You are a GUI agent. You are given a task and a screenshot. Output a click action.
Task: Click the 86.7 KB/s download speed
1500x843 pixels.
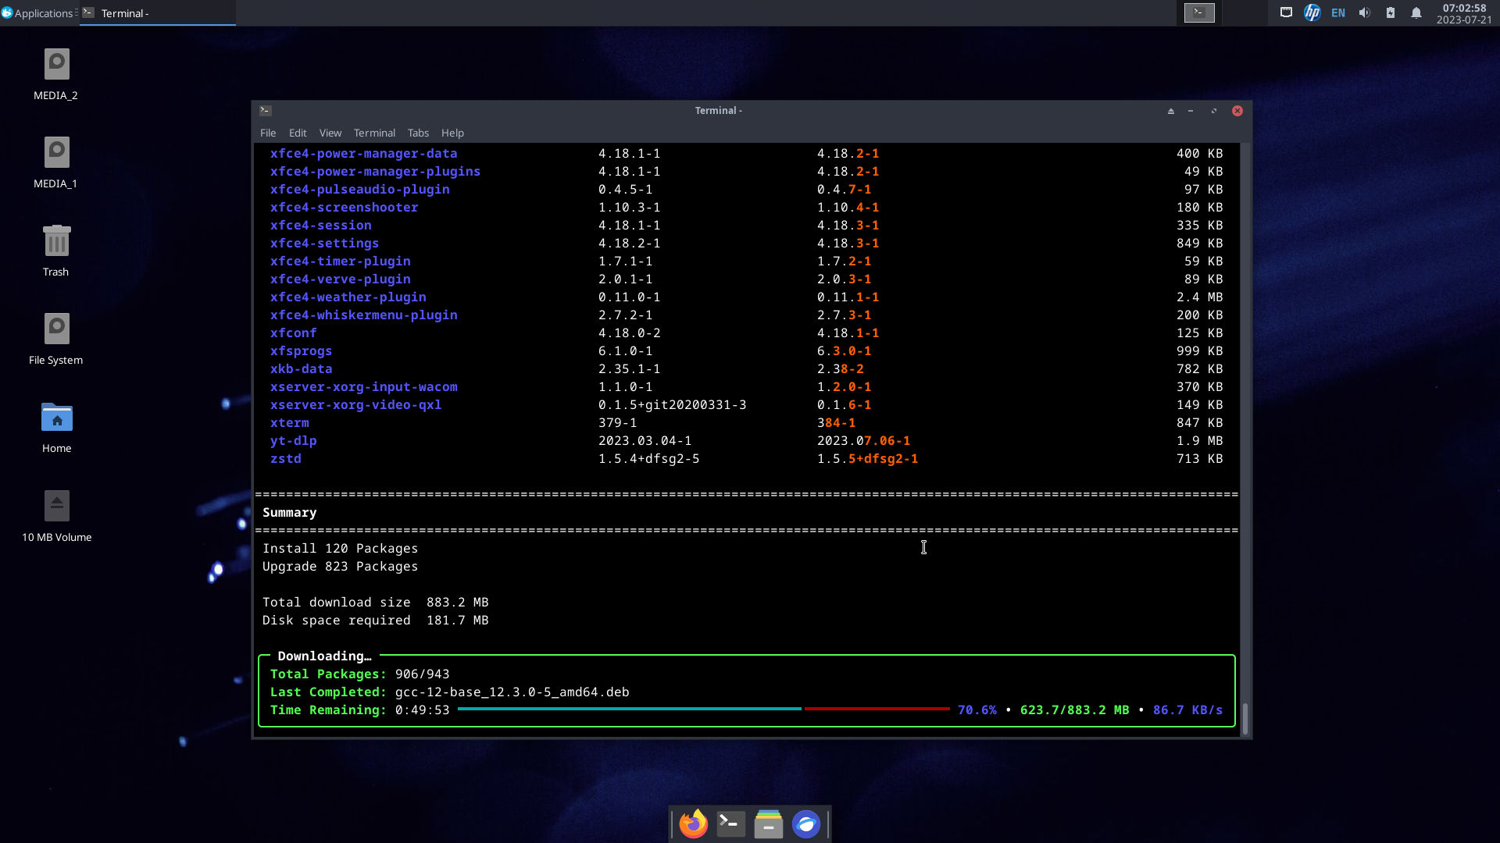click(x=1187, y=710)
